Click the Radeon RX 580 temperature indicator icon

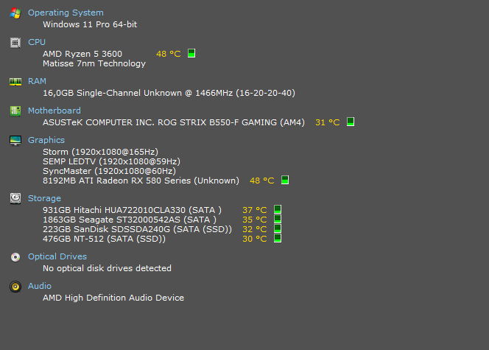(x=285, y=180)
